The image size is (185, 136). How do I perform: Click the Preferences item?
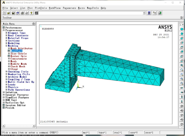tap(13, 28)
